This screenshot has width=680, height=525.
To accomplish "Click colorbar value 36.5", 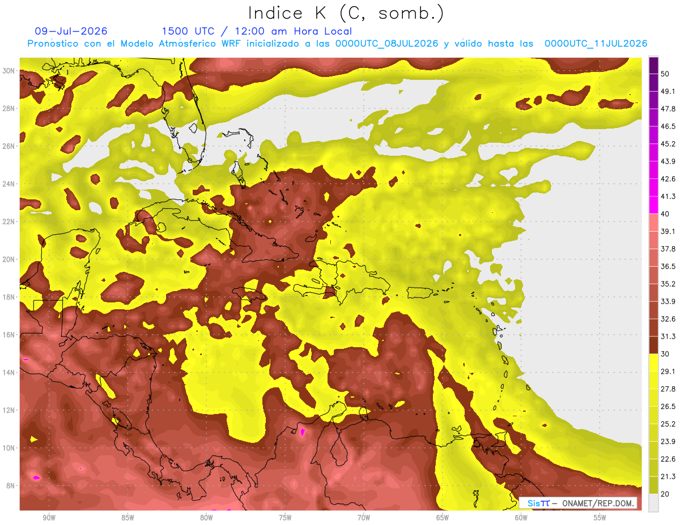I will point(667,266).
